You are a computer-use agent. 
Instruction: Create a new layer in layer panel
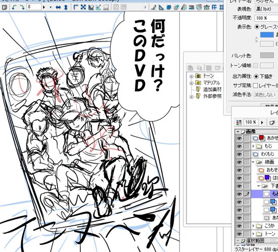(x=272, y=122)
